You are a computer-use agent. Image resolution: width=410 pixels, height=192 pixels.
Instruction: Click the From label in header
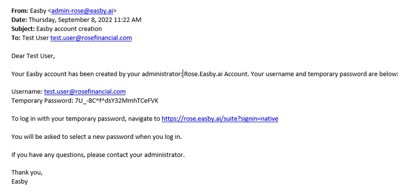point(20,11)
